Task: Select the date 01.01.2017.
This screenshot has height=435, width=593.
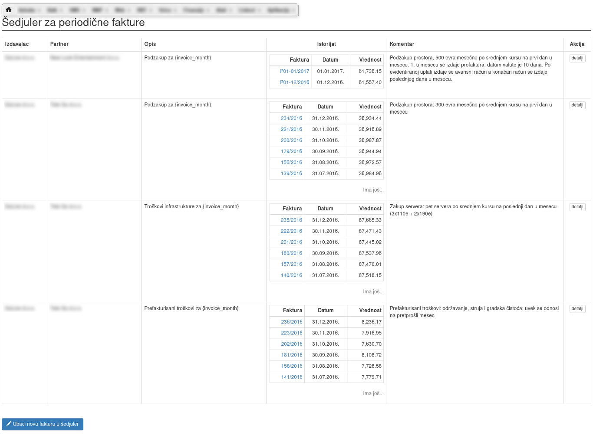Action: point(330,71)
